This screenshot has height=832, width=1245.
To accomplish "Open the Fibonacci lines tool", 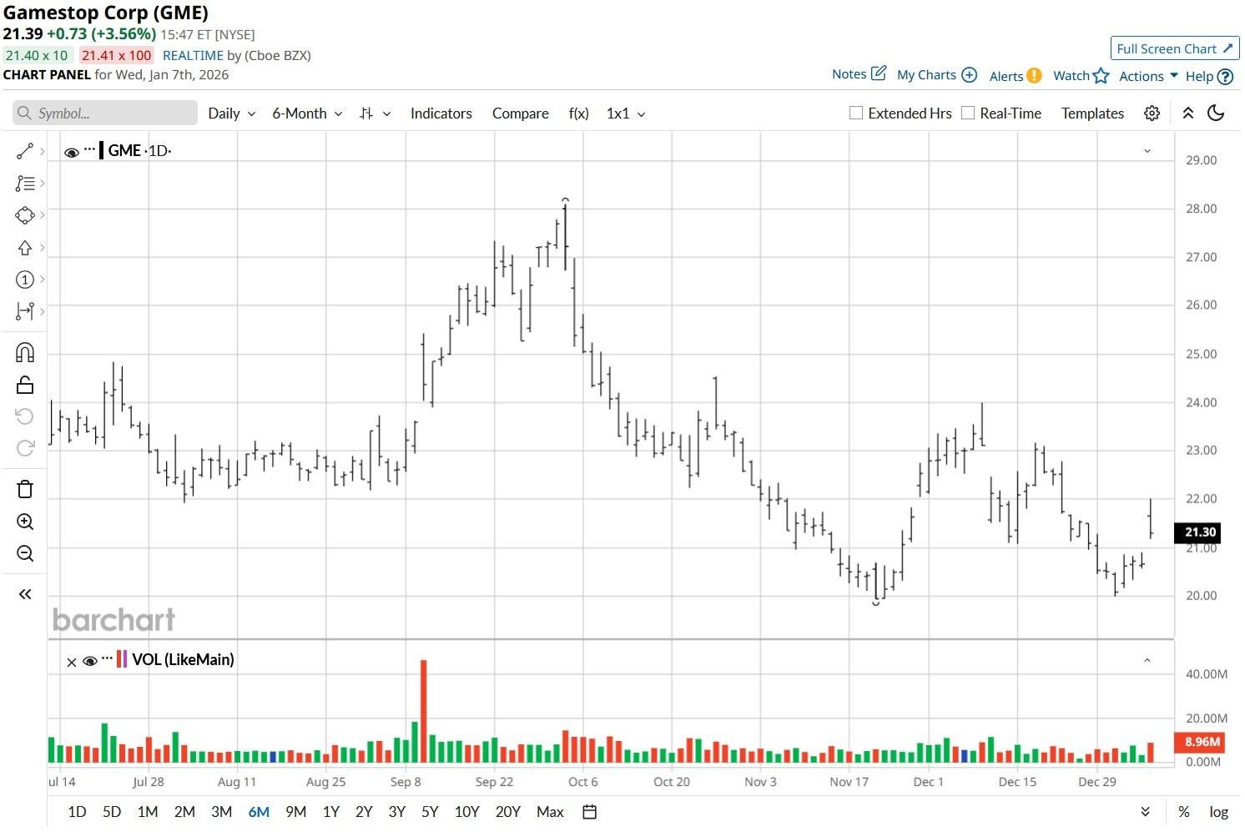I will [25, 184].
